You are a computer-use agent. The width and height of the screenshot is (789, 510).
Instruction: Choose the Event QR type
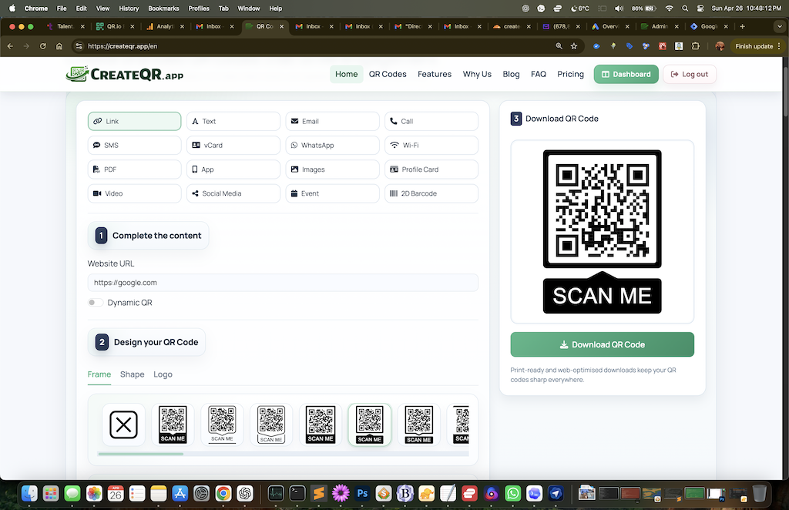(333, 193)
